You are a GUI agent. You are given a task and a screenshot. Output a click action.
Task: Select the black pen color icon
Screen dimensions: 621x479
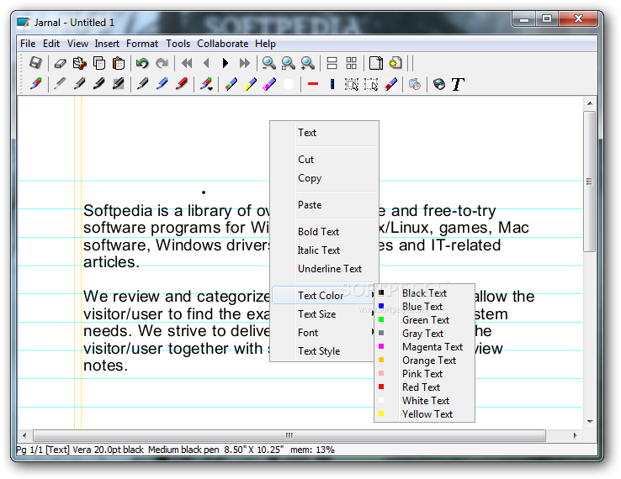tap(142, 84)
